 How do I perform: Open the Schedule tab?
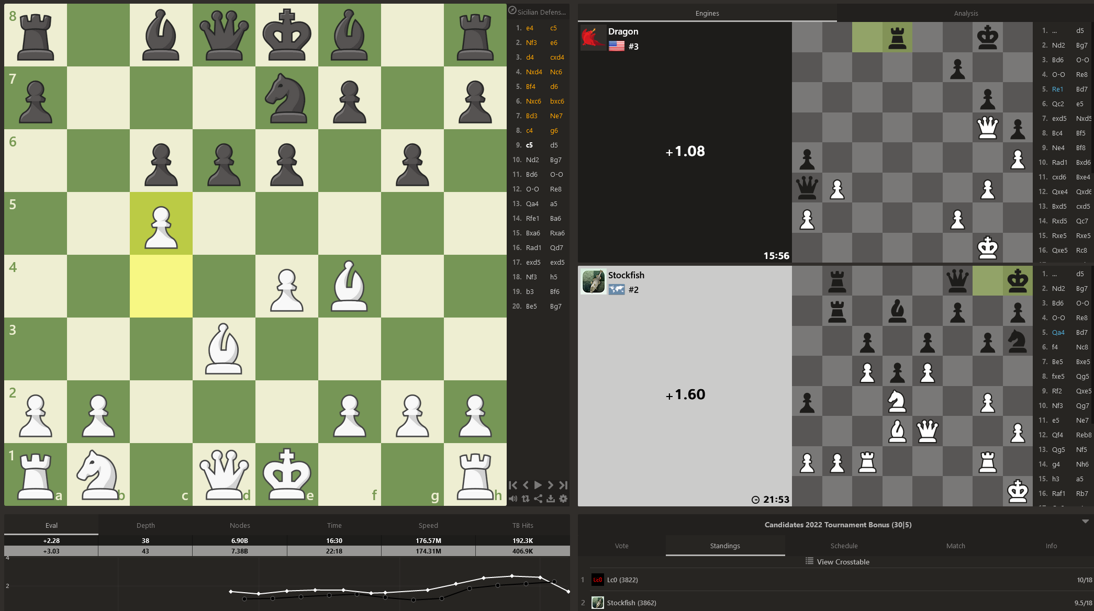tap(844, 546)
